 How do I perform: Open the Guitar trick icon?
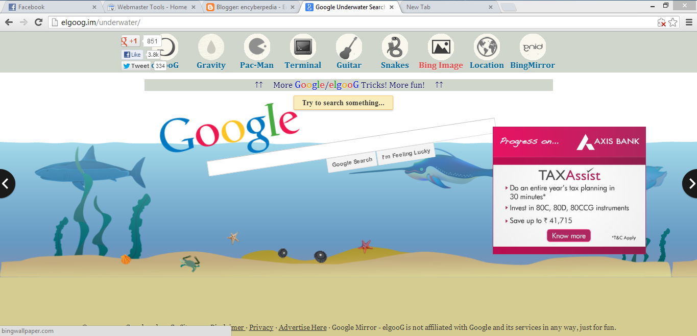coord(349,47)
